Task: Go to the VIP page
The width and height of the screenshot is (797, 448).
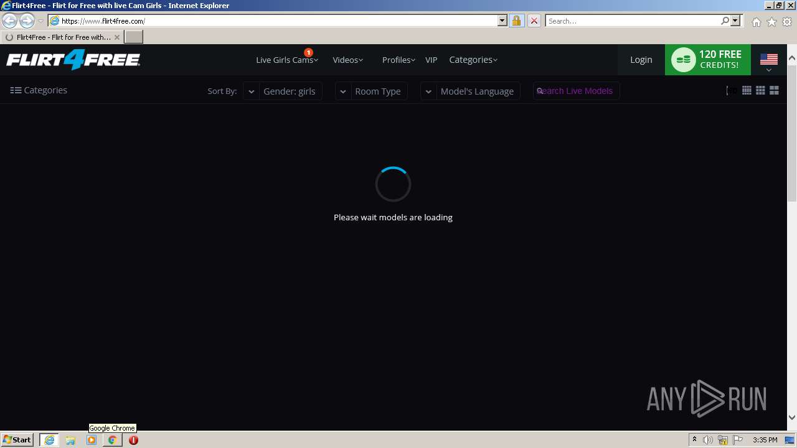Action: [432, 60]
